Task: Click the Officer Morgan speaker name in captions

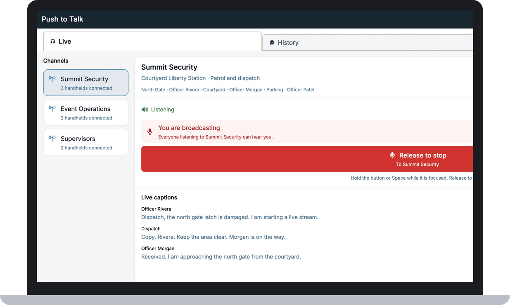Action: pyautogui.click(x=158, y=249)
